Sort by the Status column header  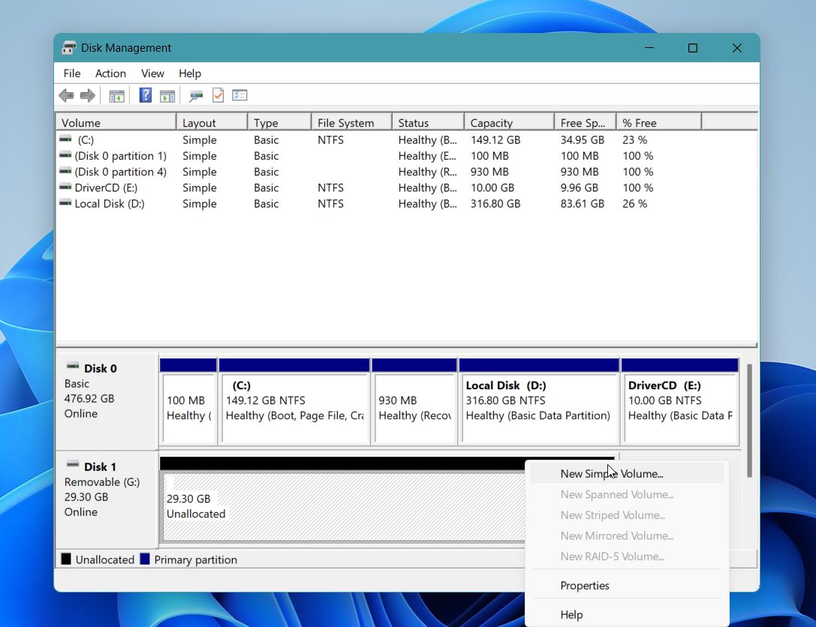point(428,123)
